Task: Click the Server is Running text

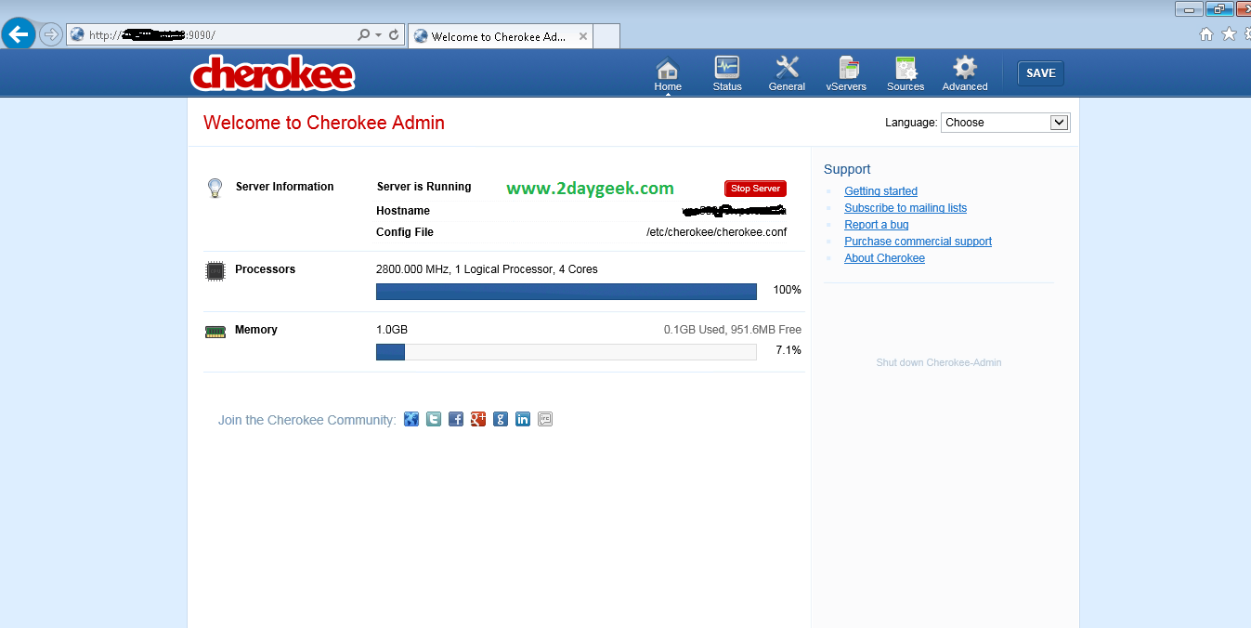Action: click(424, 187)
